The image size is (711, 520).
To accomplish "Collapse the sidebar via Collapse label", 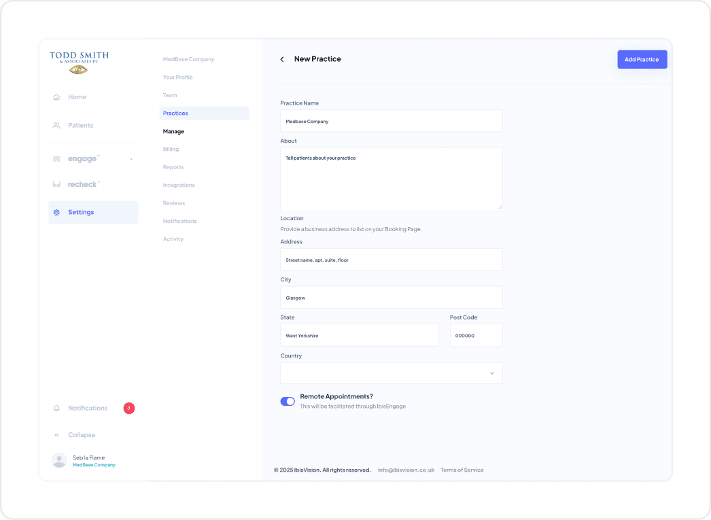I will pyautogui.click(x=82, y=435).
